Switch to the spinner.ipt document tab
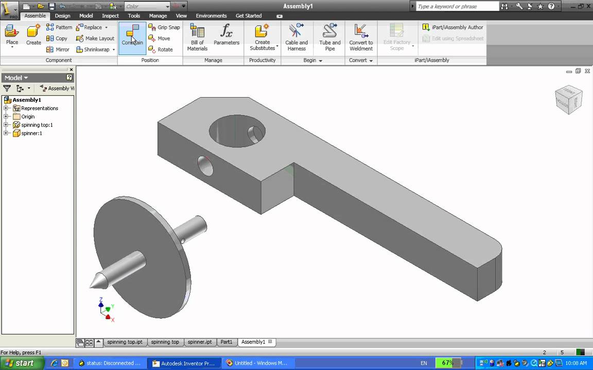 point(200,342)
